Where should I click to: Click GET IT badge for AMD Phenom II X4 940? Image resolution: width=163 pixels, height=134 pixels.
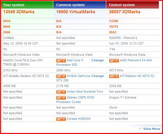[x=114, y=61]
